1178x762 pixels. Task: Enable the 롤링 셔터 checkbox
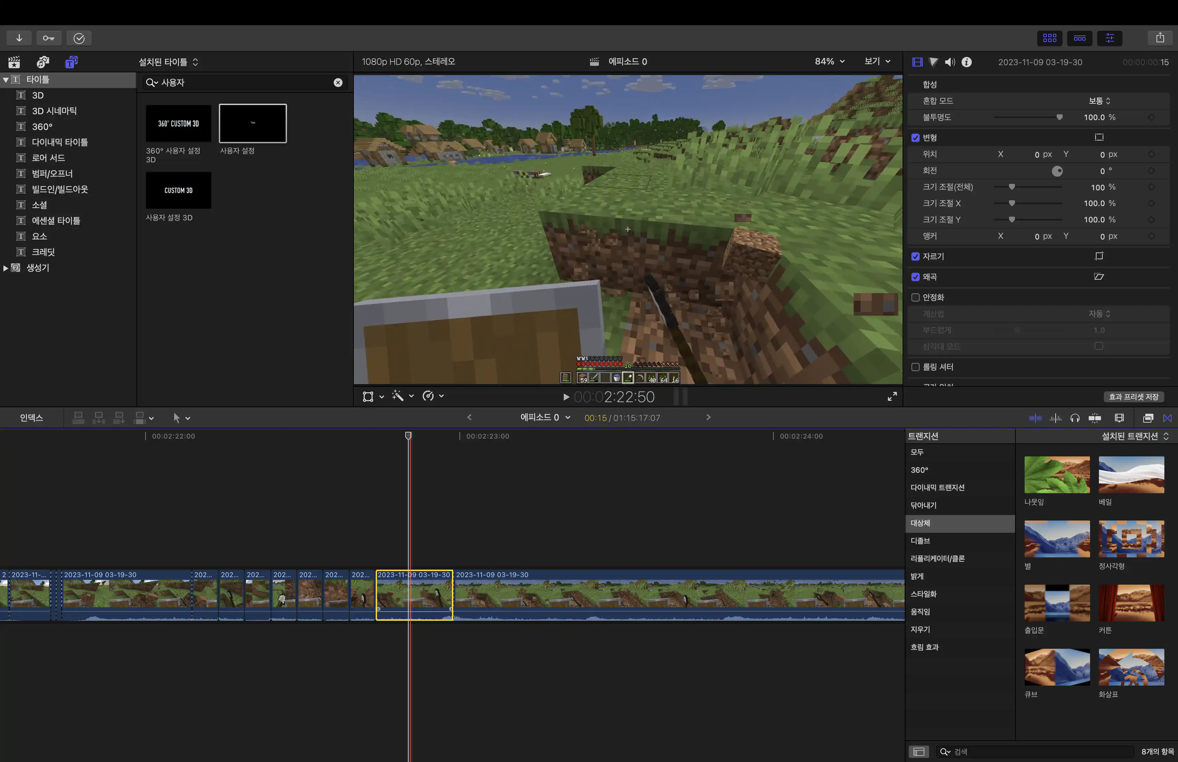point(916,367)
